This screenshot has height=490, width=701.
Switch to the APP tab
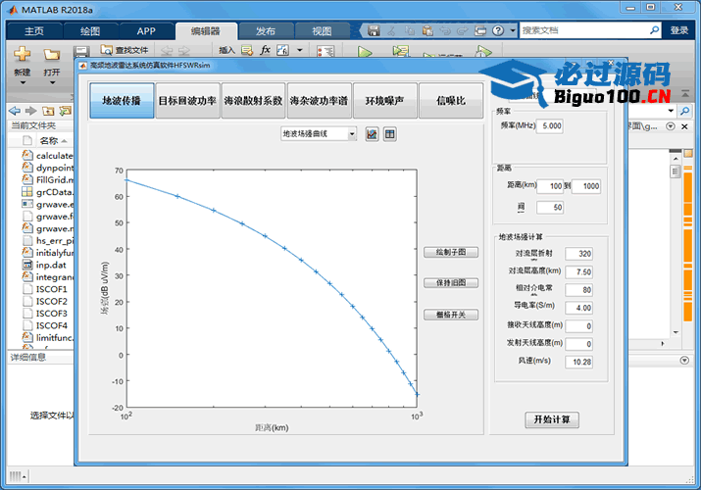(x=146, y=31)
